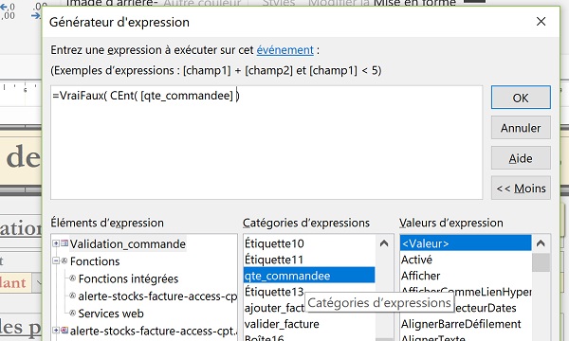This screenshot has width=569, height=341.
Task: Click inside the expression text box
Action: point(266,142)
